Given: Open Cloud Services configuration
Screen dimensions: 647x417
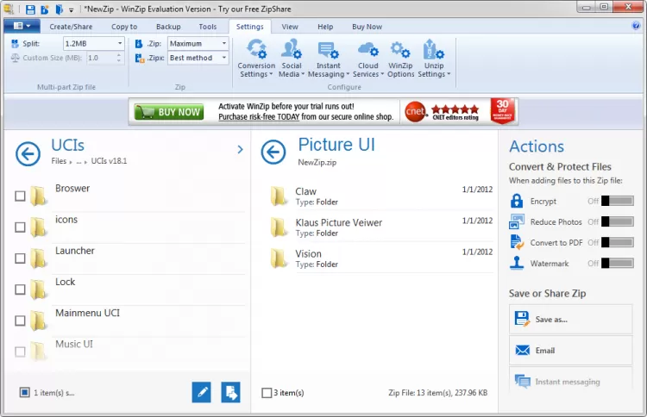Looking at the screenshot, I should coord(367,58).
